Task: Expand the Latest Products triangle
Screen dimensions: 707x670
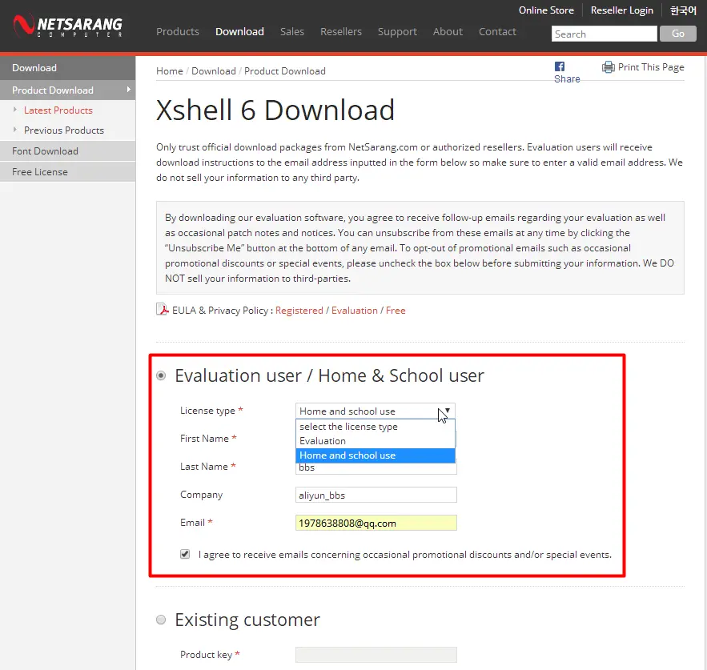Action: coord(15,110)
